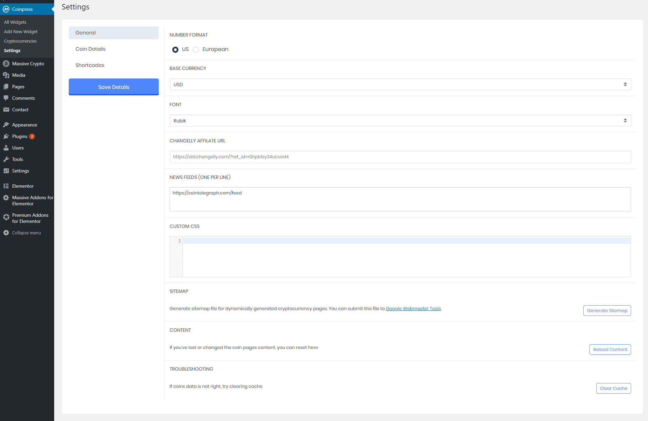Open the Elementor menu
Viewport: 648px width, 421px height.
point(27,186)
